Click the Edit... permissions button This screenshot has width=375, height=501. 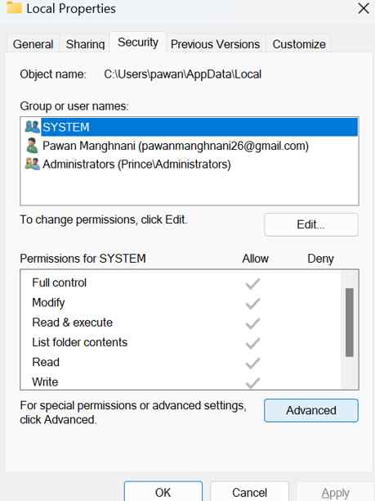[311, 224]
